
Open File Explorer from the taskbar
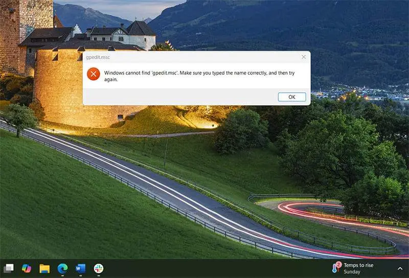44,268
